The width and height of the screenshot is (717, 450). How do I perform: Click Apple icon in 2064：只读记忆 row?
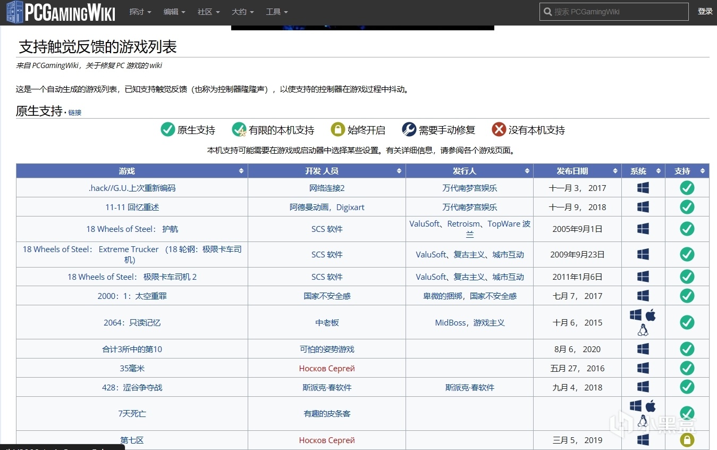tap(651, 315)
